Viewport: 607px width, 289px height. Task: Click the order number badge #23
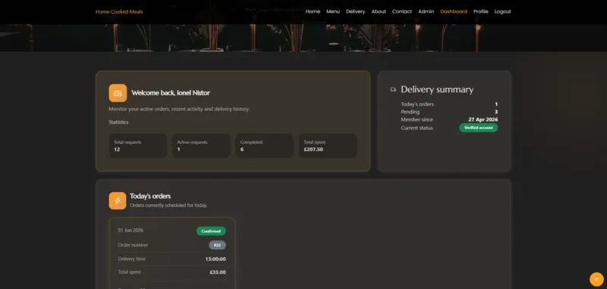pos(217,245)
